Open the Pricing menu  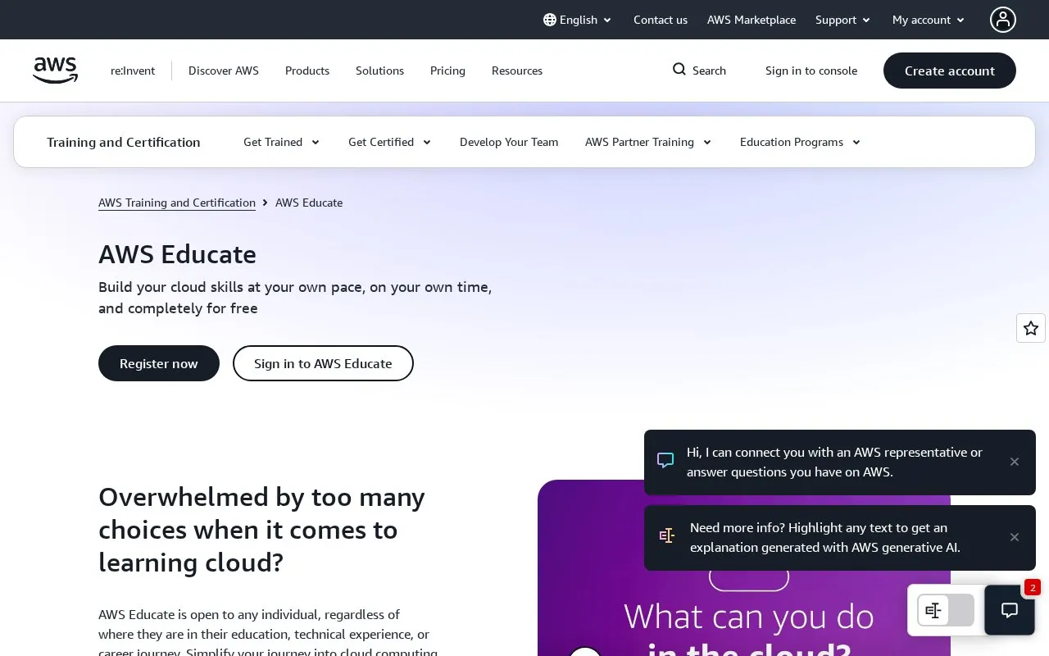click(447, 71)
